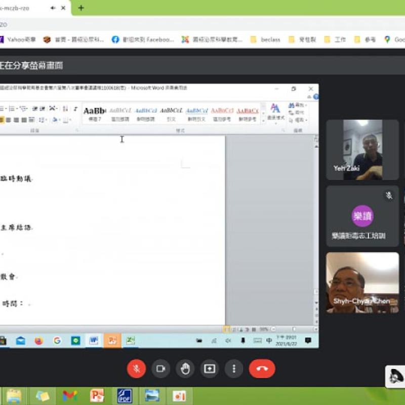Click the purple participant avatar tile

362,216
